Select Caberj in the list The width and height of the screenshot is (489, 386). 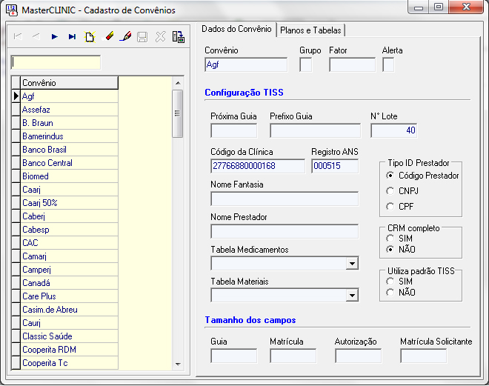[69, 216]
